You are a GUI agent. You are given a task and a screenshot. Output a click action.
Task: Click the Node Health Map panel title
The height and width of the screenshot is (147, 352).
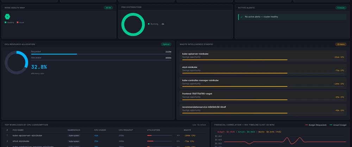click(14, 8)
